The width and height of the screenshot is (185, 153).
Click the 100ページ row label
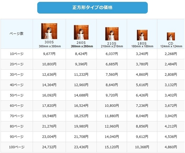(16, 148)
